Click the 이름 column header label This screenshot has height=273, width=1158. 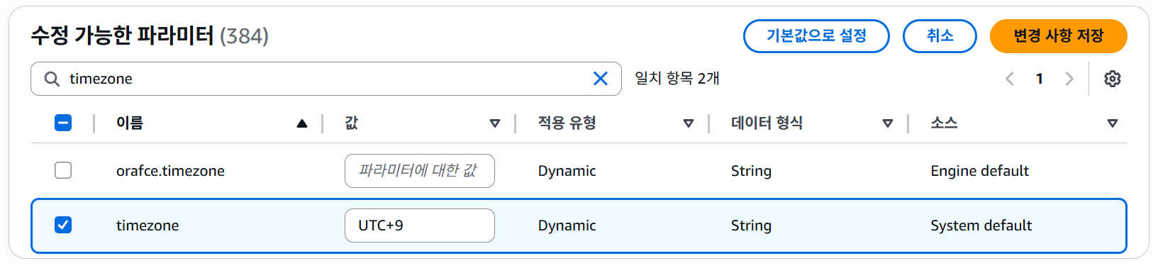pyautogui.click(x=130, y=123)
